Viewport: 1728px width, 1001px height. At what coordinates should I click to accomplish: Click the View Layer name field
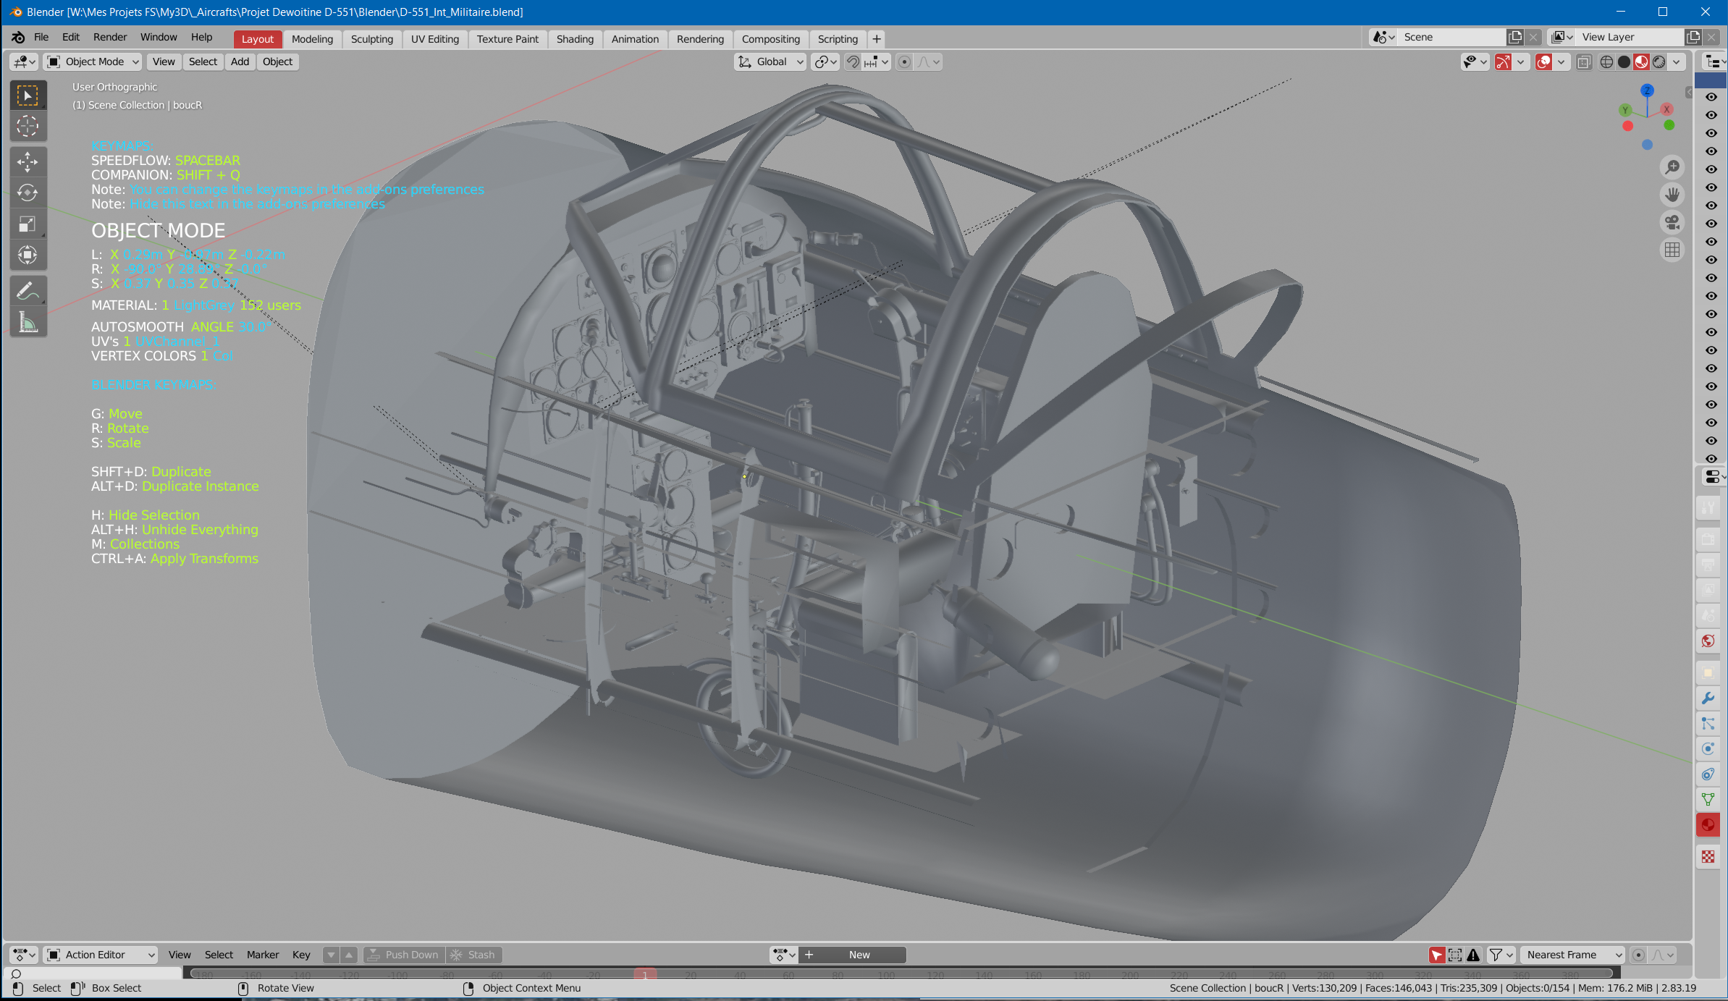[x=1629, y=38]
